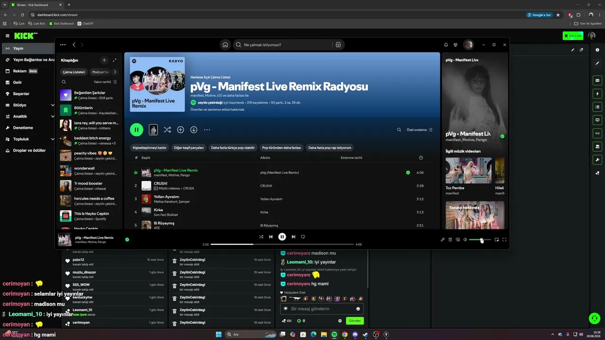Image resolution: width=605 pixels, height=340 pixels.
Task: Select Çalma Listeleri filter tab
Action: point(74,72)
